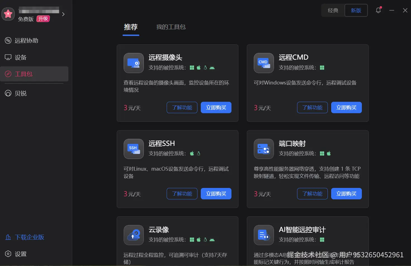Click Windows icon under 端口映射
This screenshot has height=266, width=411.
322,154
